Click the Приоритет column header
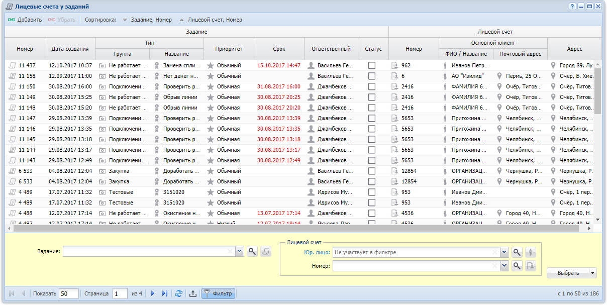 coord(229,49)
